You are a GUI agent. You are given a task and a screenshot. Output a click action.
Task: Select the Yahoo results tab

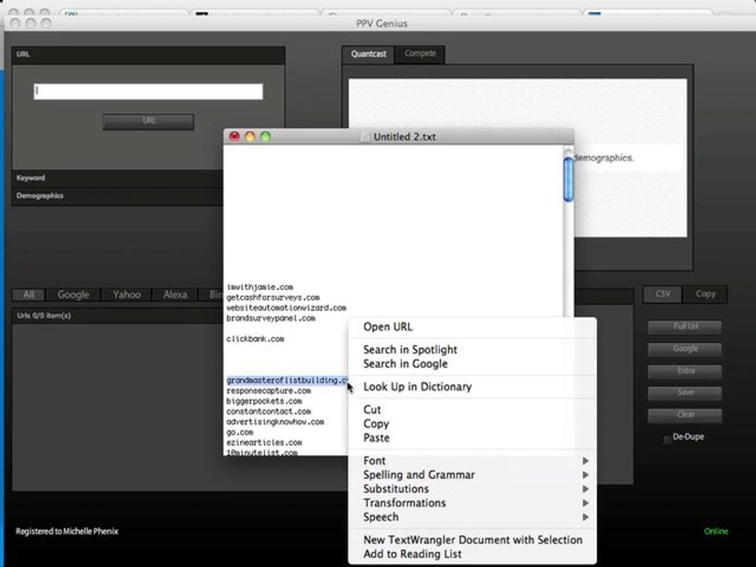pyautogui.click(x=126, y=295)
